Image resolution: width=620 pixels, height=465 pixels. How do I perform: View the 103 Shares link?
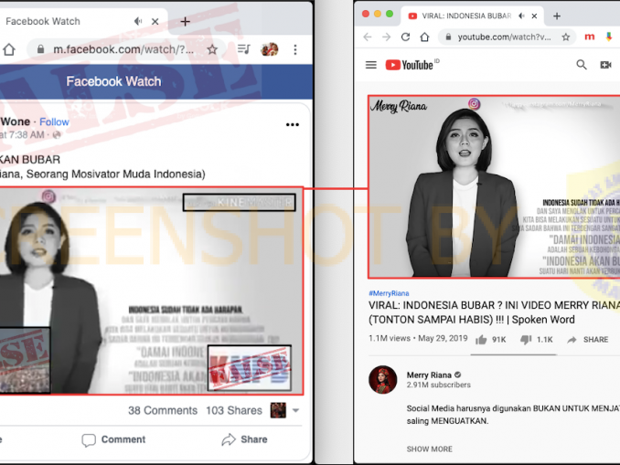tap(234, 410)
